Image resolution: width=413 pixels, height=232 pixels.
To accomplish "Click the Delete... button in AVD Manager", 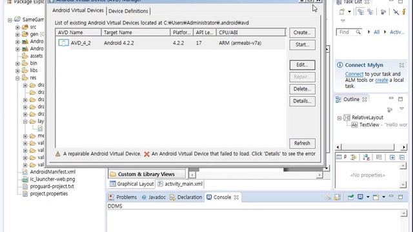I will tap(302, 89).
